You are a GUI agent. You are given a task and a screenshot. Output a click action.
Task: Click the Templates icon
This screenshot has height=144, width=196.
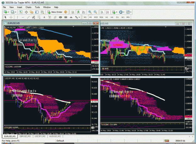pos(128,12)
